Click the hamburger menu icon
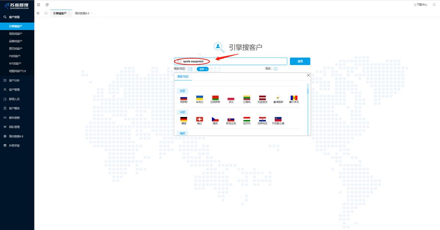This screenshot has height=230, width=440. pyautogui.click(x=38, y=5)
